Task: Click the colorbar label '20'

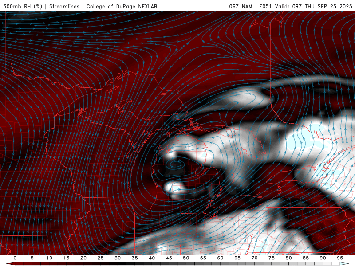Action: coord(83,258)
